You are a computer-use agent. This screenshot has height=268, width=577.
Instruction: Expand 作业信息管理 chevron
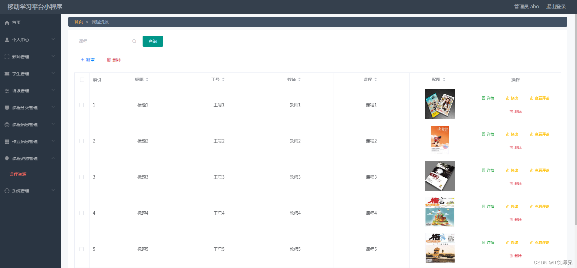53,141
